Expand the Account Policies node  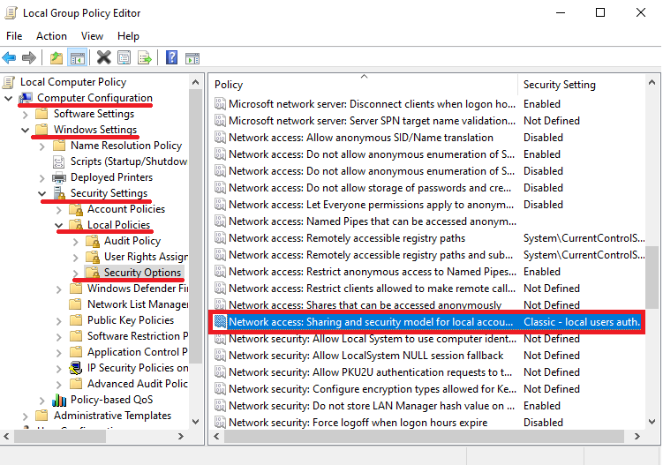pos(59,210)
